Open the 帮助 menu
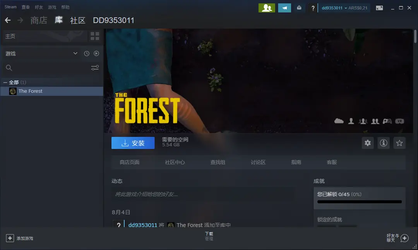The height and width of the screenshot is (250, 418). [65, 7]
